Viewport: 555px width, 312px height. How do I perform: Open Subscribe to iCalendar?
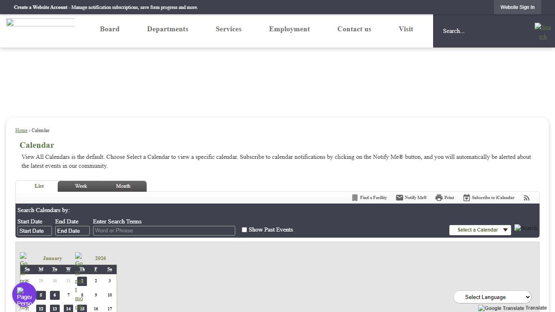pos(489,198)
